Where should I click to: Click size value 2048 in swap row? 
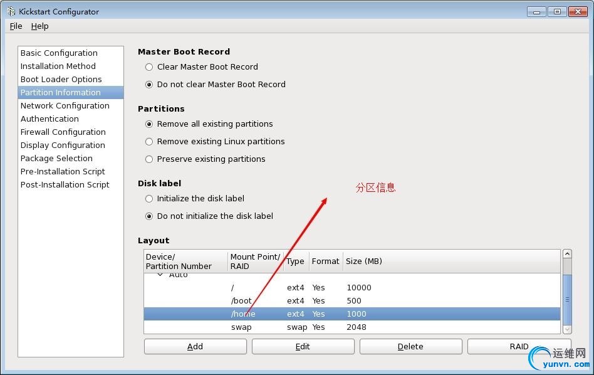[x=357, y=327]
